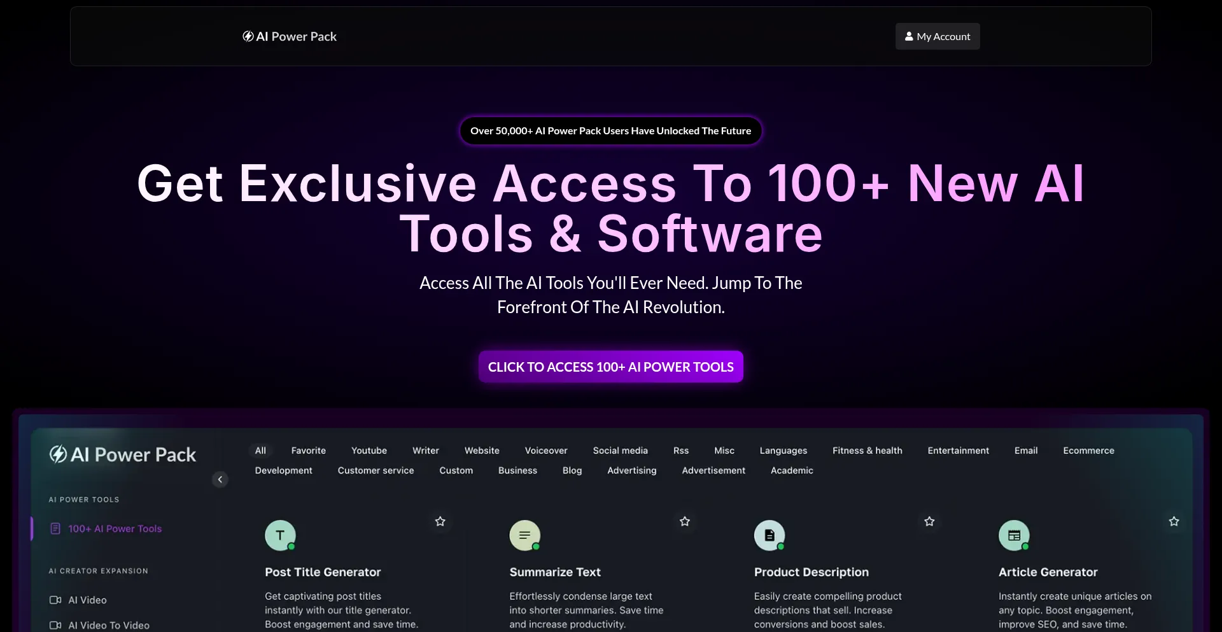The width and height of the screenshot is (1222, 632).
Task: Click the 100+ AI Power Tools sidebar icon
Action: coord(55,528)
